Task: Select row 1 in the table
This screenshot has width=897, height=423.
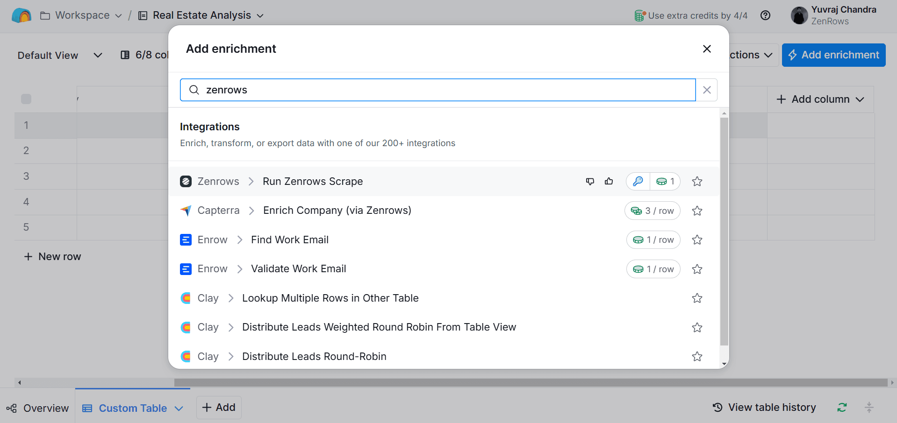Action: pyautogui.click(x=26, y=125)
